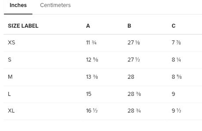Viewport: 202px width, 131px height.
Task: Select the M size row label
Action: coord(10,77)
